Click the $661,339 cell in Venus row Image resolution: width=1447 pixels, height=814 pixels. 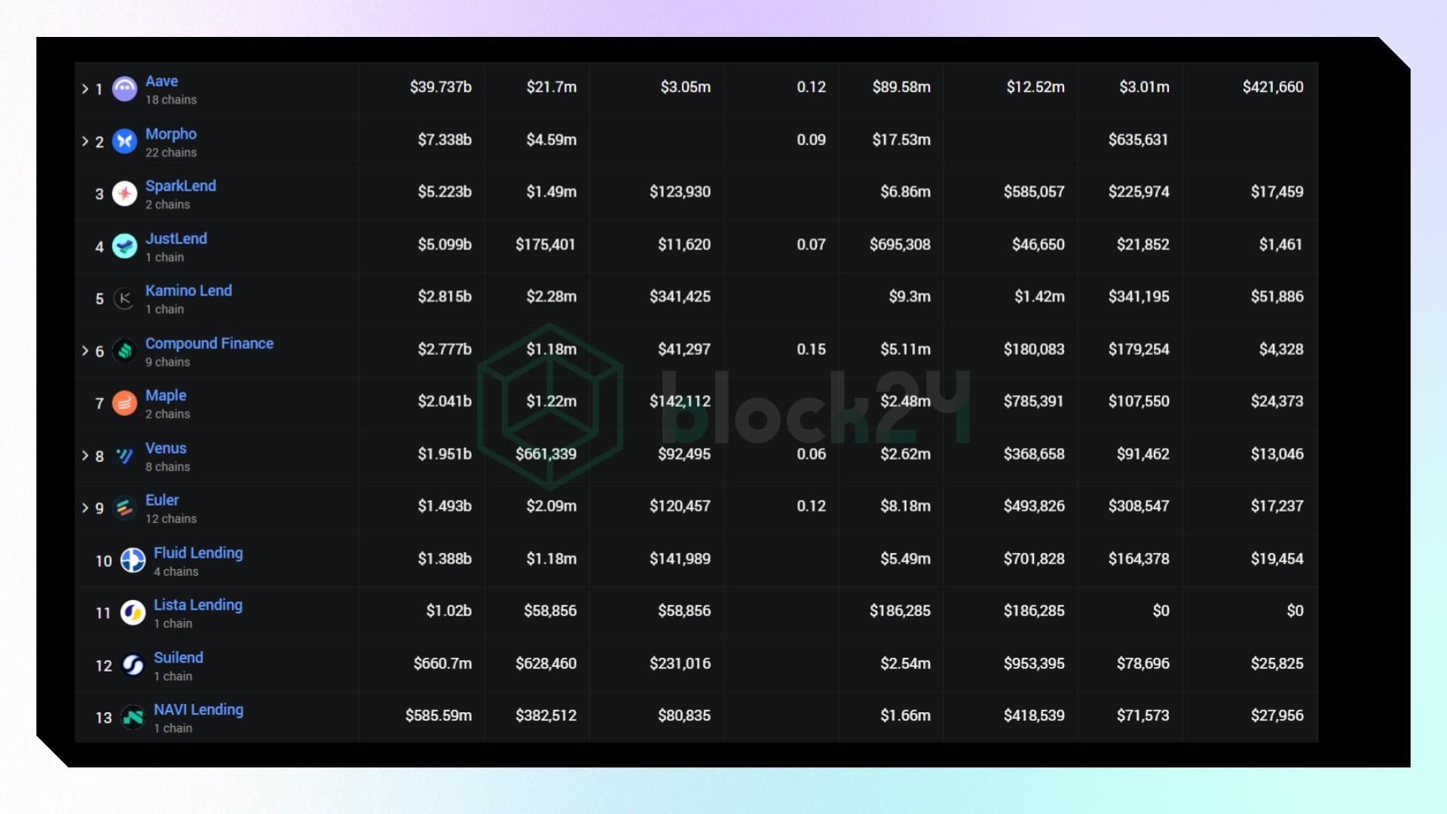tap(546, 454)
